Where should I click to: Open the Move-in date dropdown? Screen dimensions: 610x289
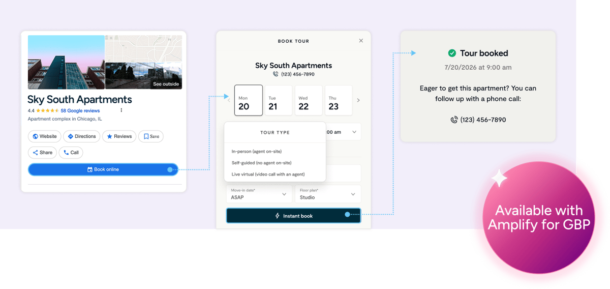point(259,194)
